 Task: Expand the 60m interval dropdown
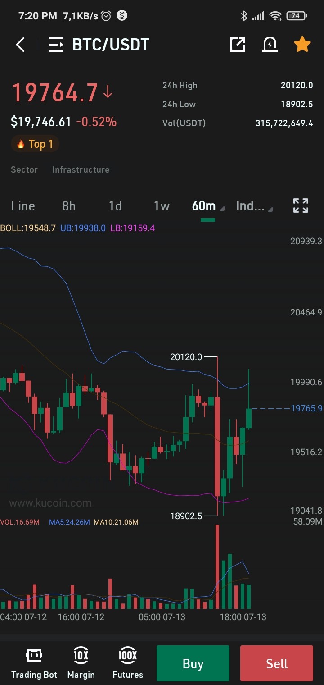pyautogui.click(x=208, y=206)
